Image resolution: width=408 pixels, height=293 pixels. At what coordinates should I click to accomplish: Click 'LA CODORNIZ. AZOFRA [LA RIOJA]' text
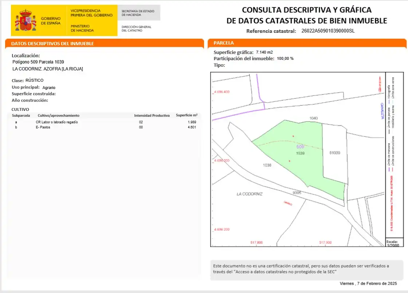pos(48,69)
